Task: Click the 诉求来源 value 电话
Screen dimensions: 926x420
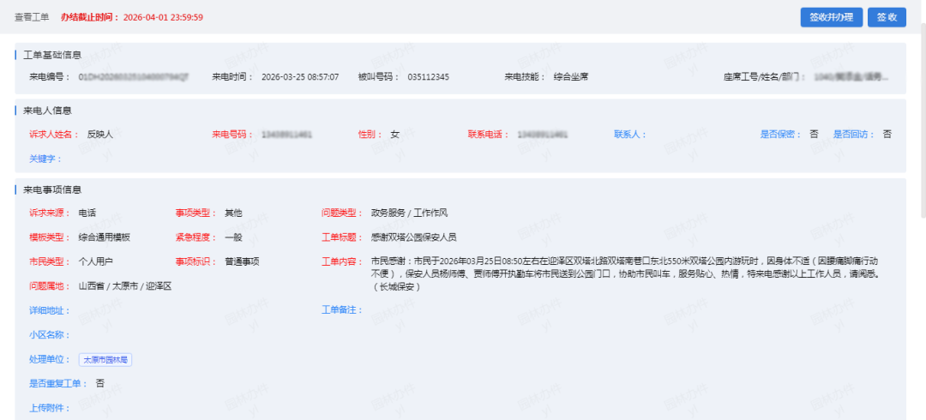Action: tap(87, 213)
